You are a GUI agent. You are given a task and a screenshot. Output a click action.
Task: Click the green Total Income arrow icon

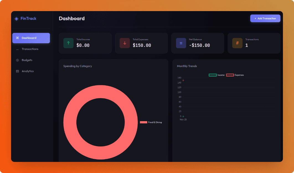pyautogui.click(x=68, y=43)
